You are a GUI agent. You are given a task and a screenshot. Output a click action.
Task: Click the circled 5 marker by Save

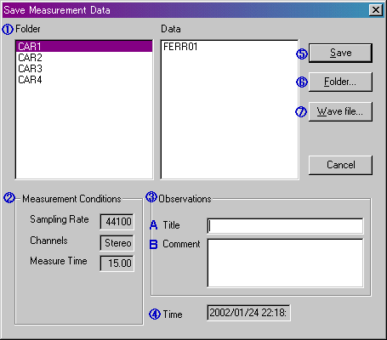[302, 54]
